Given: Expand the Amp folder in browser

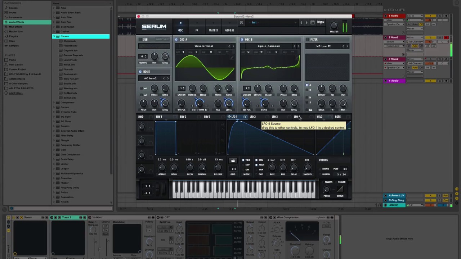Looking at the screenshot, I should (54, 8).
